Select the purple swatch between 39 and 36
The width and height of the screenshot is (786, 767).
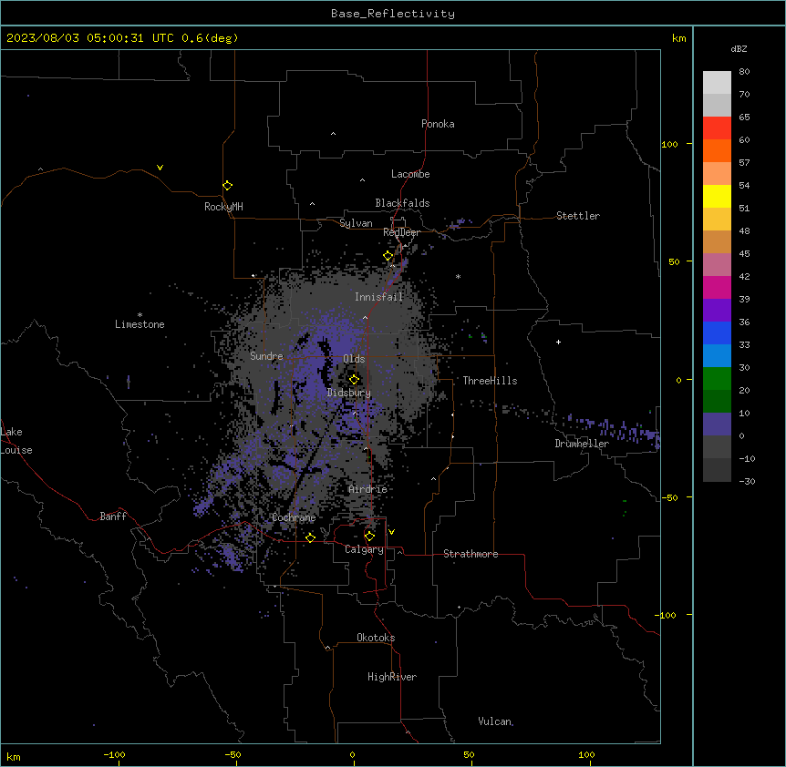717,311
